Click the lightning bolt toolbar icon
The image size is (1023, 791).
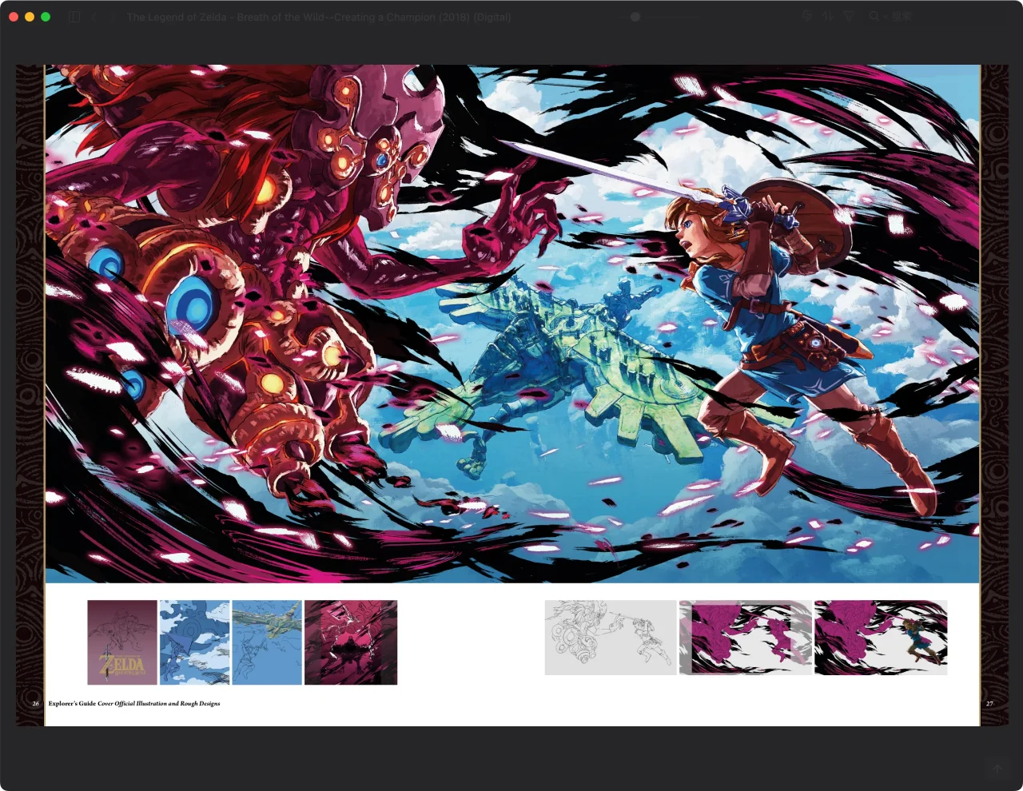pos(807,17)
